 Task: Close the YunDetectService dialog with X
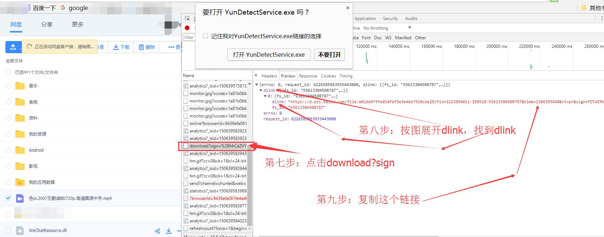[347, 8]
